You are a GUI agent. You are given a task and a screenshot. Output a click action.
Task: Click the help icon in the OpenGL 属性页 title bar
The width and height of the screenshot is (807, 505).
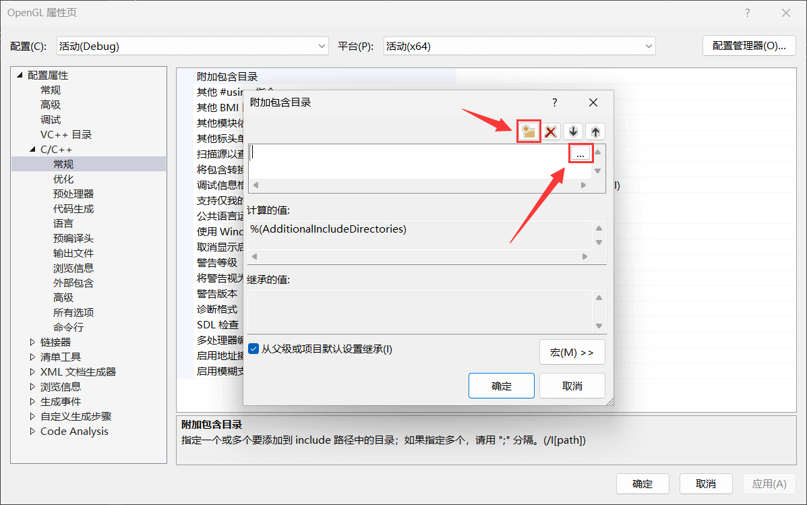tap(747, 13)
